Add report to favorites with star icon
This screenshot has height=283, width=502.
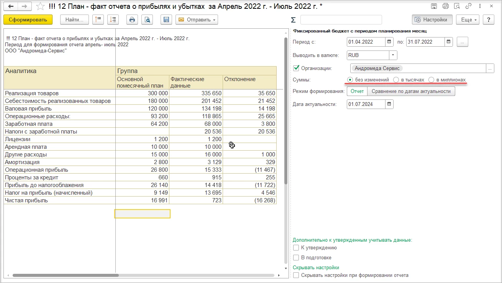pos(40,7)
